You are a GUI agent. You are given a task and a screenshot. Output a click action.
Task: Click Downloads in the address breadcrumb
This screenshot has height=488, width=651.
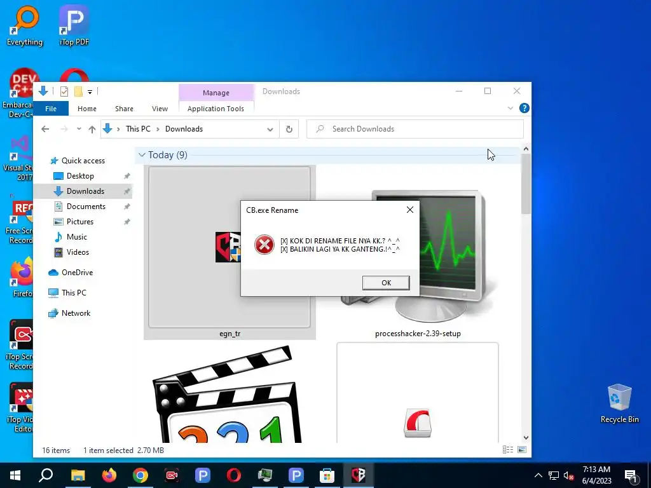tap(184, 129)
